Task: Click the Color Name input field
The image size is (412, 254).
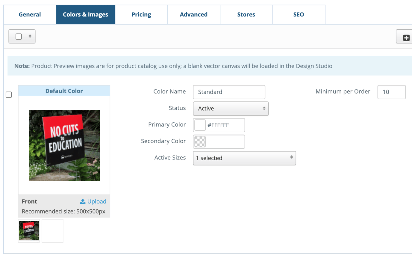Action: tap(229, 92)
